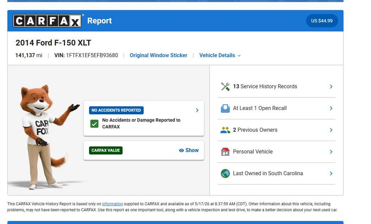Screen dimensions: 371x224
Task: Open 2 Previous Owners row
Action: [x=276, y=130]
